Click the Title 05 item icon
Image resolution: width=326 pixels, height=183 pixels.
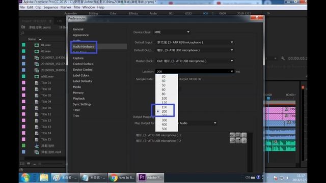(37, 108)
